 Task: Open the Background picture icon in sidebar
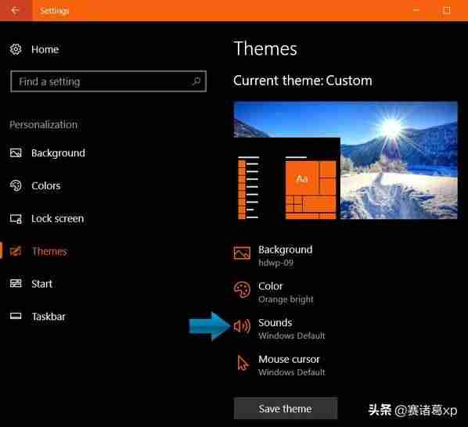point(16,152)
